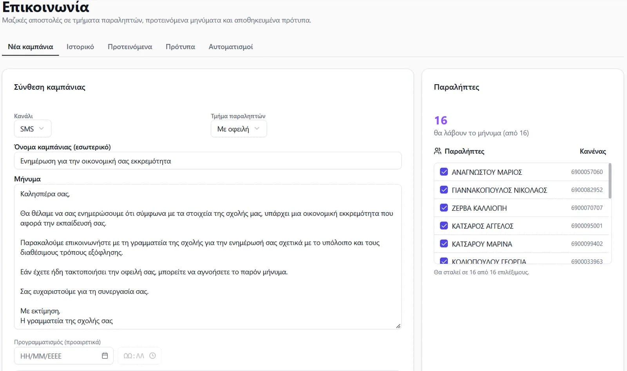Toggle ΚΑΤΣΑΡΟΥ ΜΑΡΙΝΑ checkbox
Image resolution: width=627 pixels, height=371 pixels.
pos(444,244)
